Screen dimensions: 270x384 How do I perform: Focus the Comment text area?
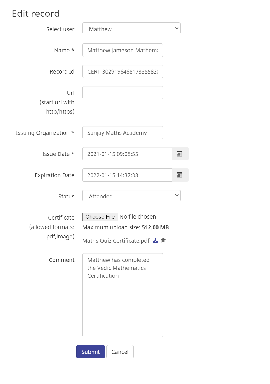(122, 301)
